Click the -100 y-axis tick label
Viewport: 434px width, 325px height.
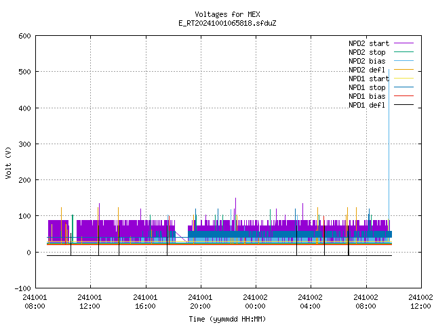[22, 288]
